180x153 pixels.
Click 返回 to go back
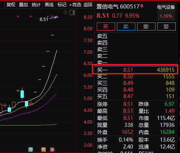coord(88,5)
